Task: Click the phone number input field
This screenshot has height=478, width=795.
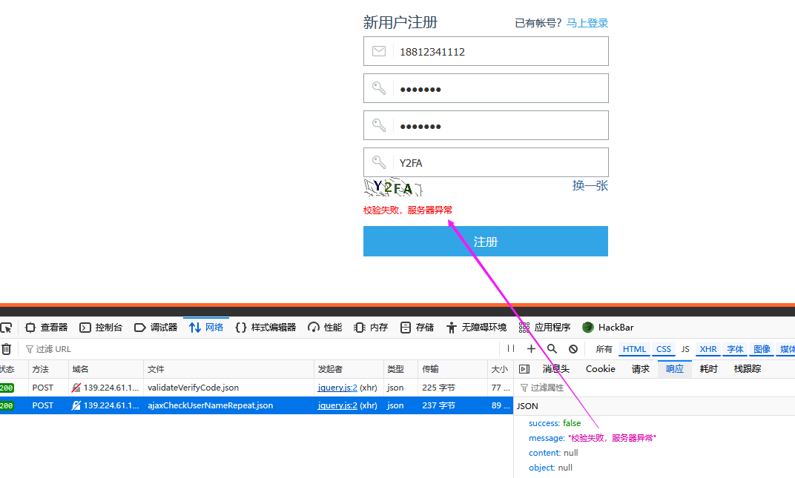Action: pos(497,52)
